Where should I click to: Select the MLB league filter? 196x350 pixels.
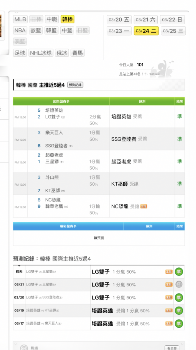(x=20, y=19)
